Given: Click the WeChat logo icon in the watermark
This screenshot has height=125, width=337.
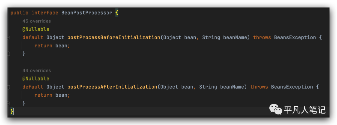Looking at the screenshot, I should click(276, 109).
